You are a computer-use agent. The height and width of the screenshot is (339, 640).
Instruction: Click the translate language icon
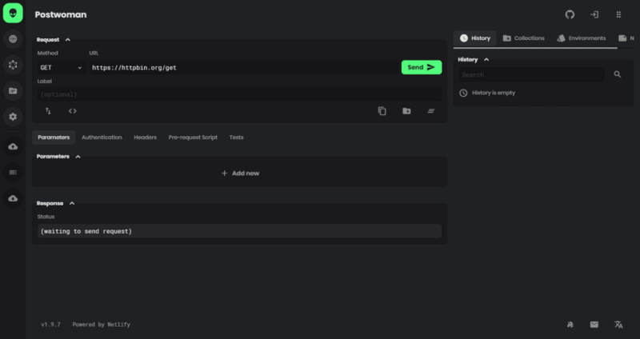pos(618,325)
